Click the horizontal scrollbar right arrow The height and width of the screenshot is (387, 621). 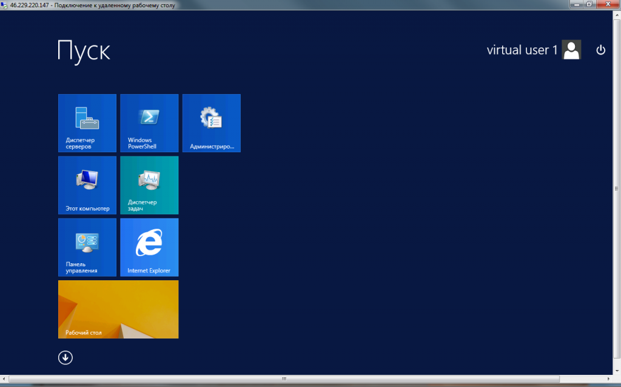point(609,379)
